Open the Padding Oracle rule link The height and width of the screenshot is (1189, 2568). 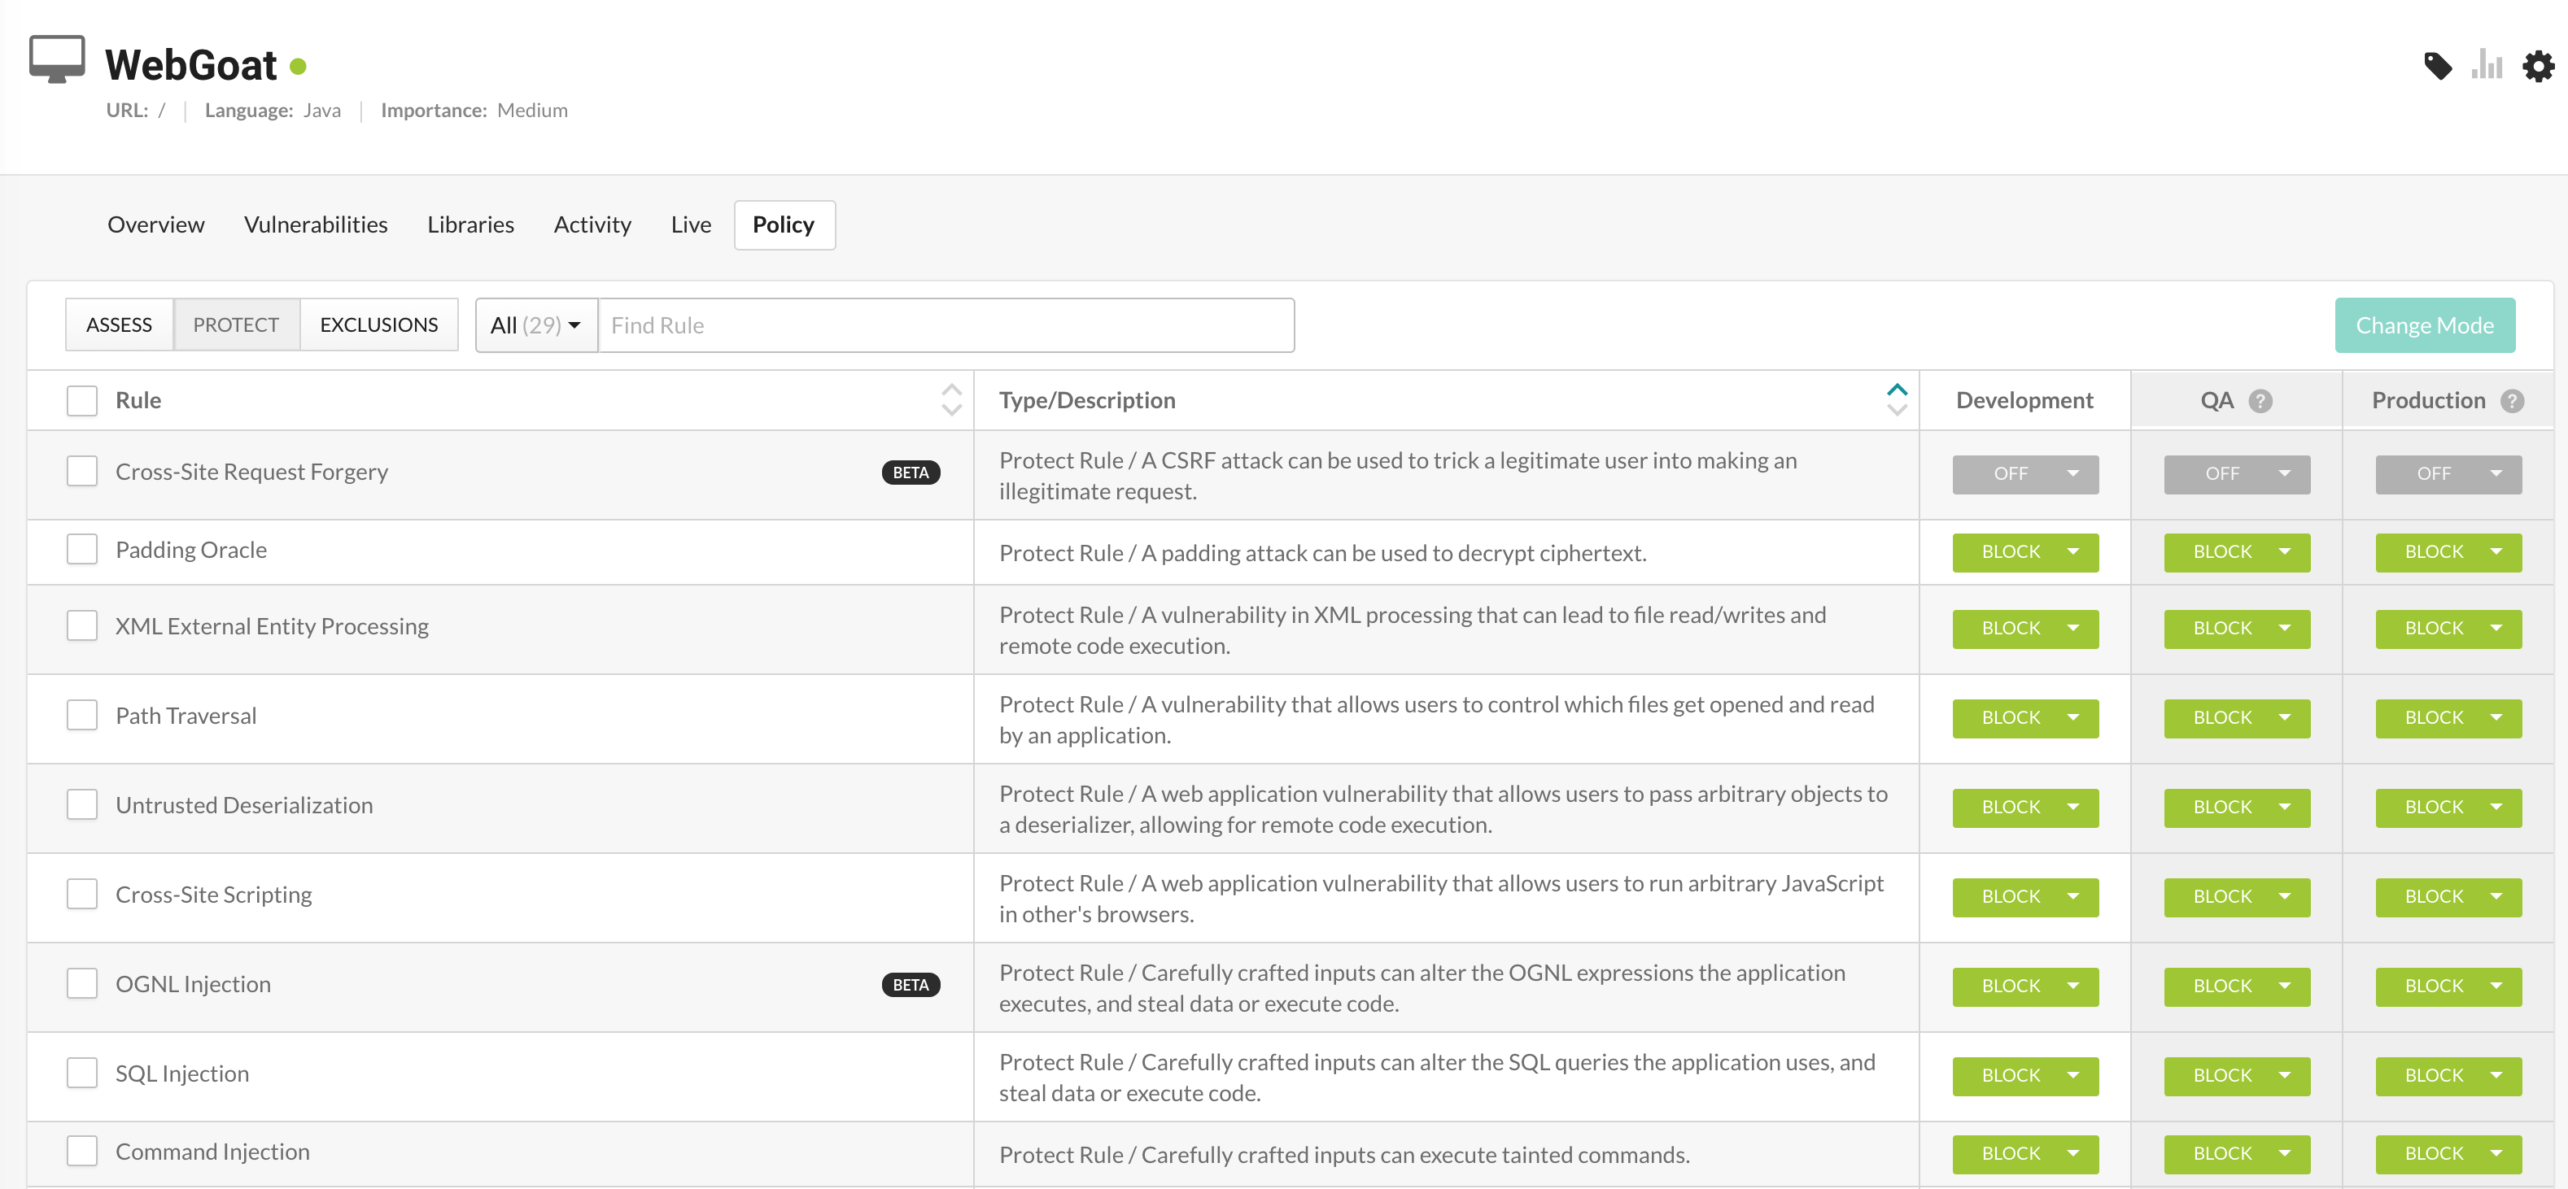click(x=190, y=550)
